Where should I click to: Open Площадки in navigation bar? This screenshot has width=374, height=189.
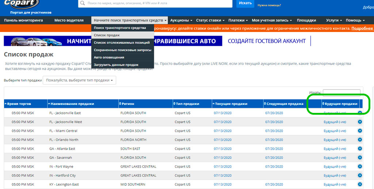pos(306,20)
